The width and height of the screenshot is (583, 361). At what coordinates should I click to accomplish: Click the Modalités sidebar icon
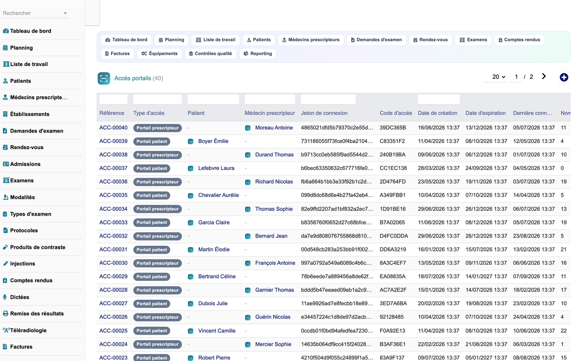click(5, 197)
